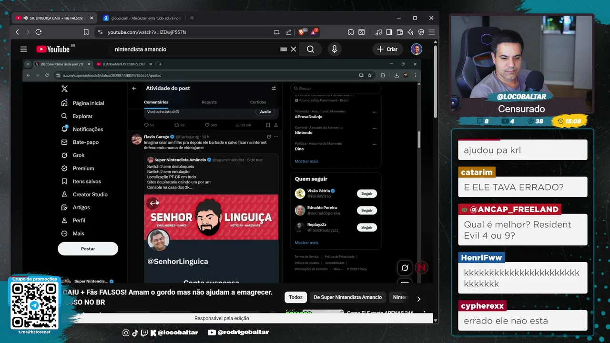Open the media playlist music icon
The image size is (610, 343).
click(x=378, y=32)
